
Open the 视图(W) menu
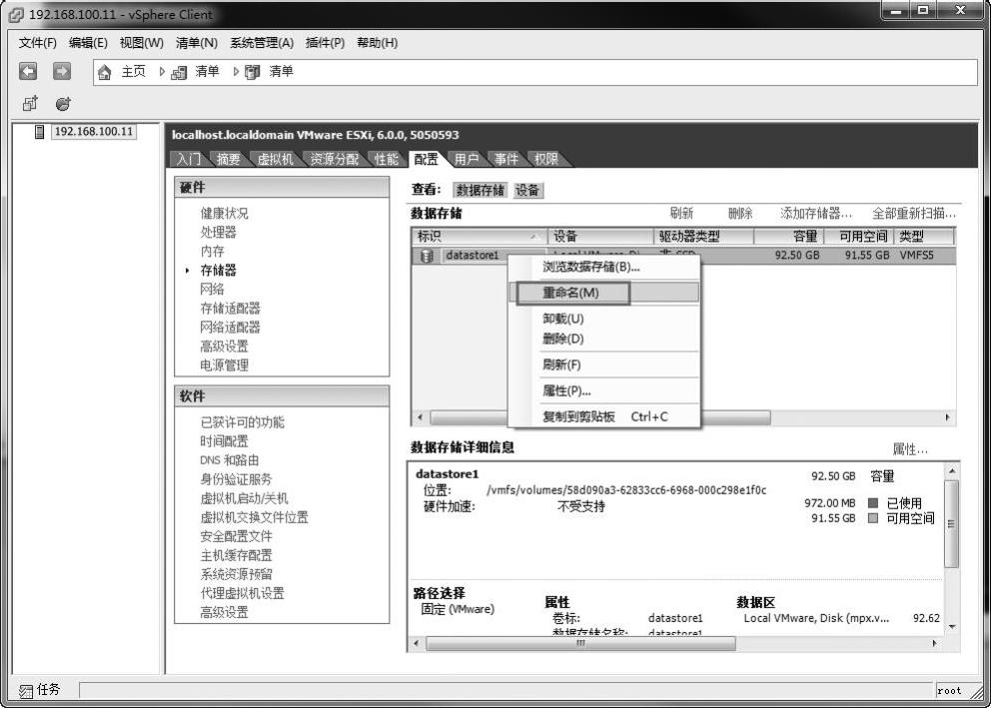(142, 42)
